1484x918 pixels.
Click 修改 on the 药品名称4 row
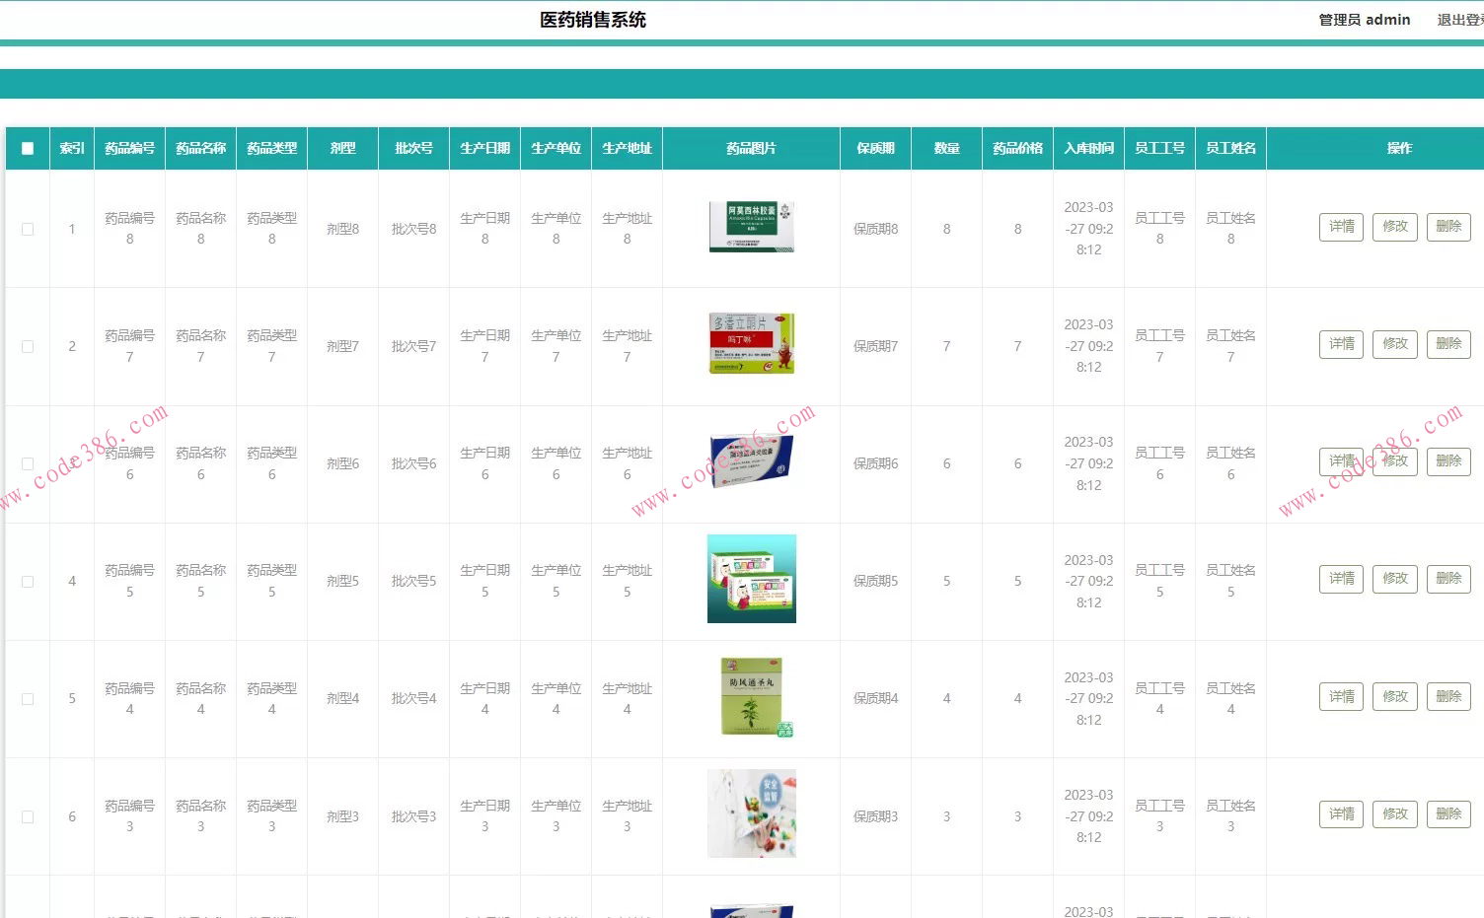coord(1394,696)
